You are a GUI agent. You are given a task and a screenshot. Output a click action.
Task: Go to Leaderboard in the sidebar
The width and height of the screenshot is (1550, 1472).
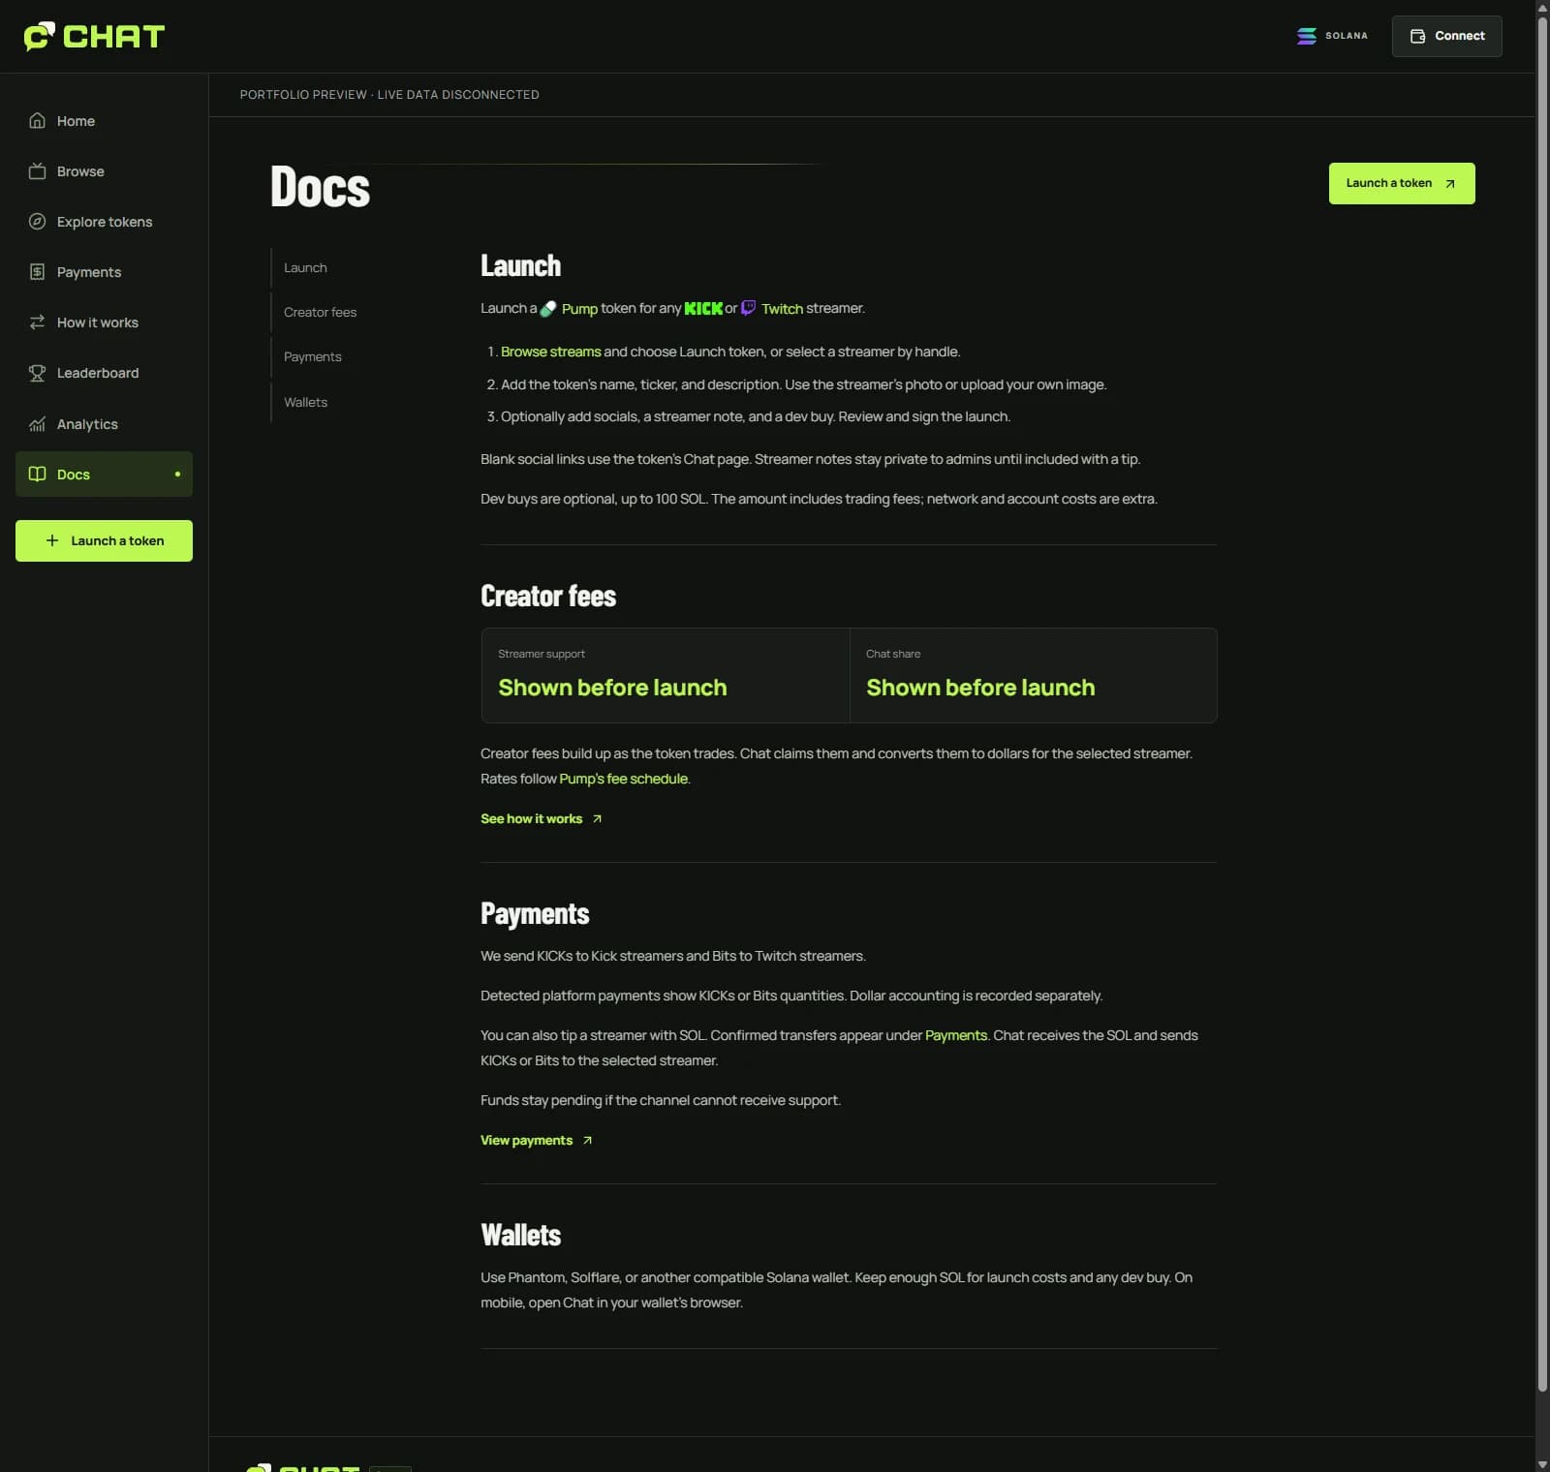click(104, 373)
